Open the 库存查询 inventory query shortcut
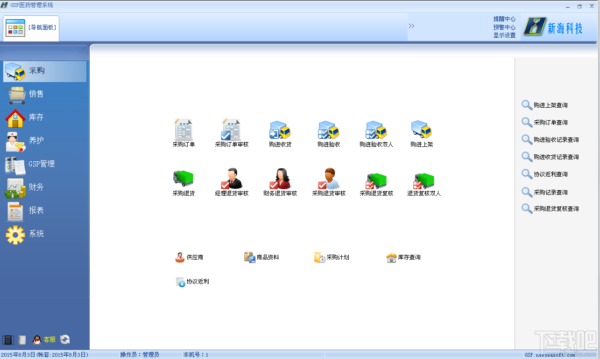The width and height of the screenshot is (600, 359). (x=403, y=257)
